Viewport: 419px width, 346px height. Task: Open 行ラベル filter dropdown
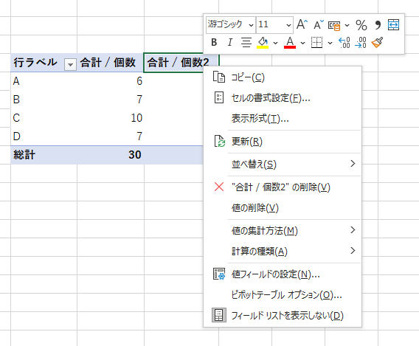click(70, 64)
